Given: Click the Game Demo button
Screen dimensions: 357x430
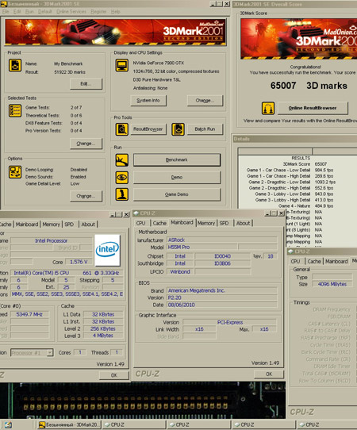Looking at the screenshot, I should click(177, 194).
